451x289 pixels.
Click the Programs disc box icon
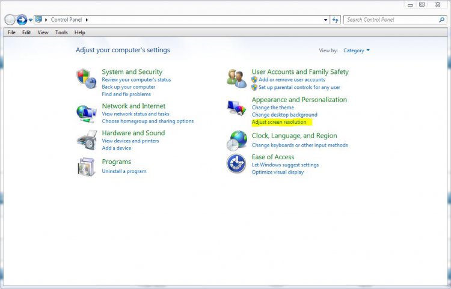86,166
